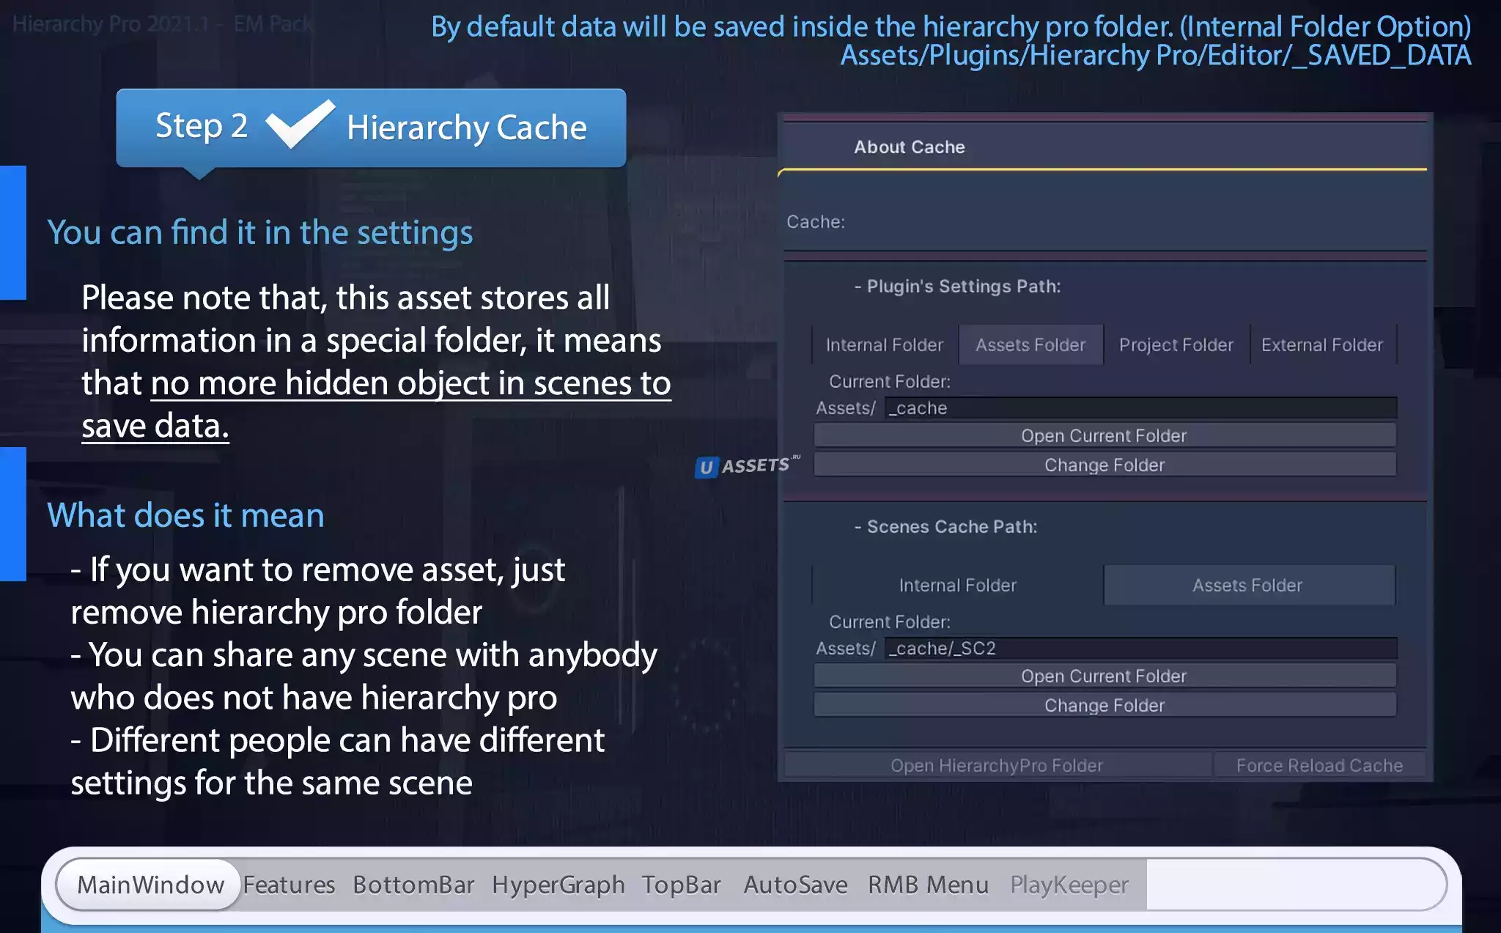Choose Project Folder option for settings
The width and height of the screenshot is (1501, 933).
(x=1176, y=344)
